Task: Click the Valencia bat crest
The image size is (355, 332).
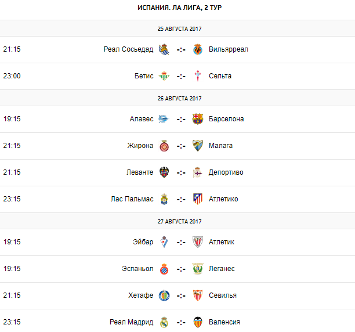Action: [x=198, y=322]
